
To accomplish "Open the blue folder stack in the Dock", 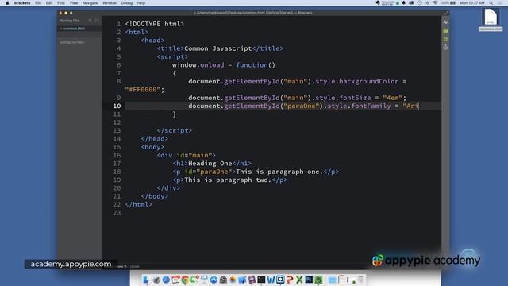I will (332, 280).
